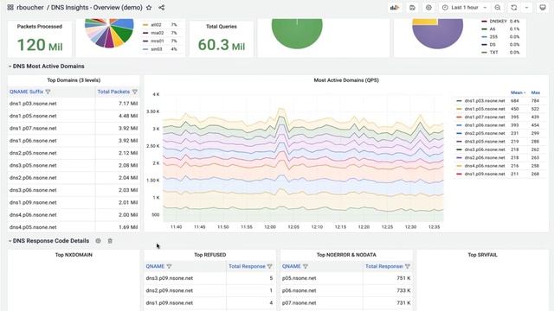Toggle dns3.p05.nsone.net legend series
Screen dimensions: 554x311
(485, 142)
